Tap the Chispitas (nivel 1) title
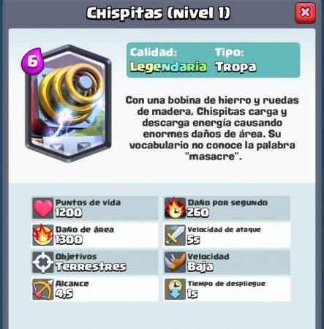The height and width of the screenshot is (329, 324). pyautogui.click(x=158, y=13)
